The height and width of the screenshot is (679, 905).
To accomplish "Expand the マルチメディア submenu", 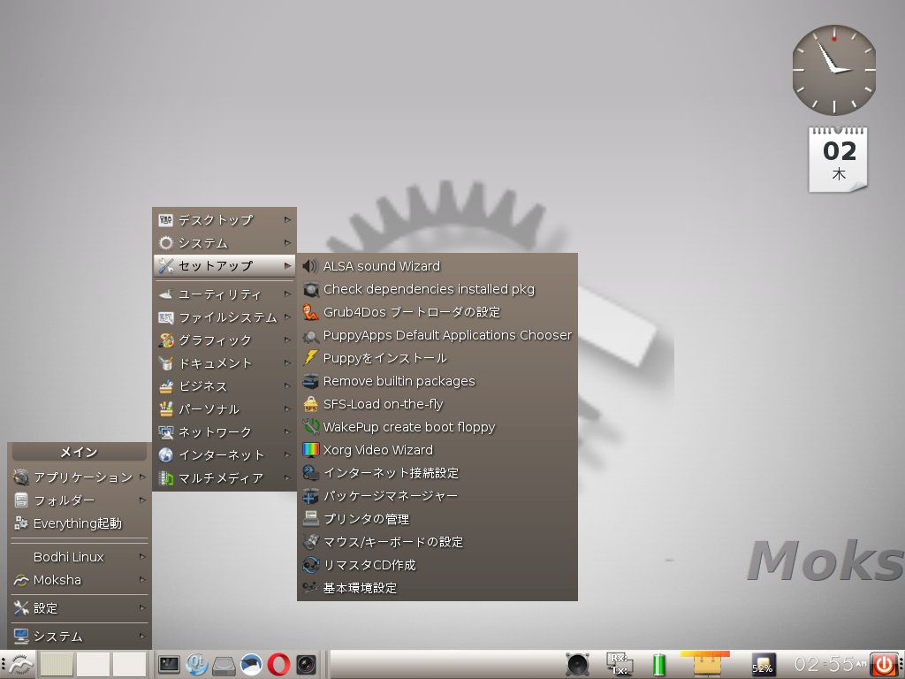I will tap(221, 478).
